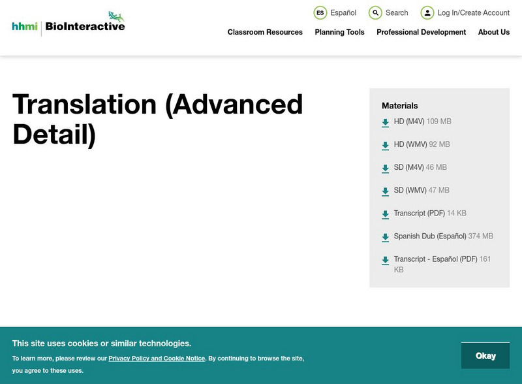
Task: Click the HD (WMV) download icon
Action: (x=384, y=145)
